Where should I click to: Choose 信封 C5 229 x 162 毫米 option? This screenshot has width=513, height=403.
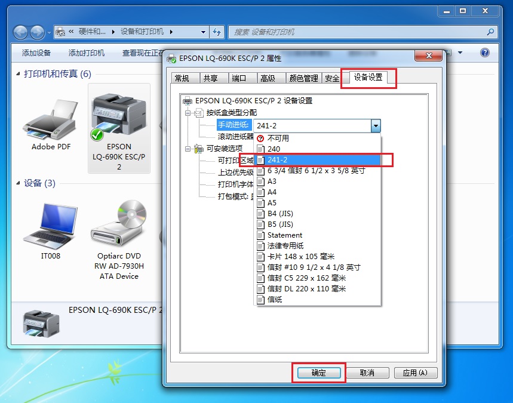pos(317,278)
